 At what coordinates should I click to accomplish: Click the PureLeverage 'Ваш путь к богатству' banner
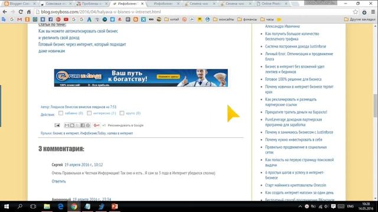pos(141,78)
